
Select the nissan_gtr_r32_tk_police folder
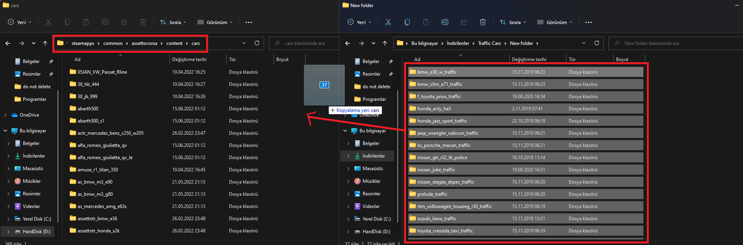click(526, 158)
